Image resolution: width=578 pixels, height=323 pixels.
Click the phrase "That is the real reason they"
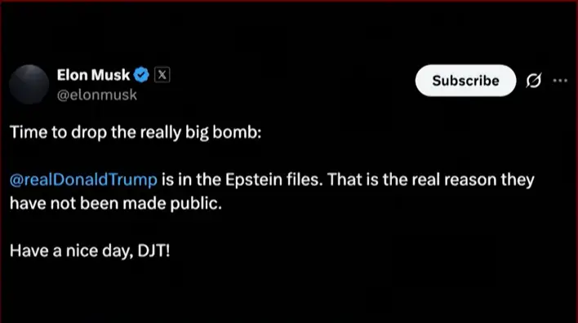point(430,179)
